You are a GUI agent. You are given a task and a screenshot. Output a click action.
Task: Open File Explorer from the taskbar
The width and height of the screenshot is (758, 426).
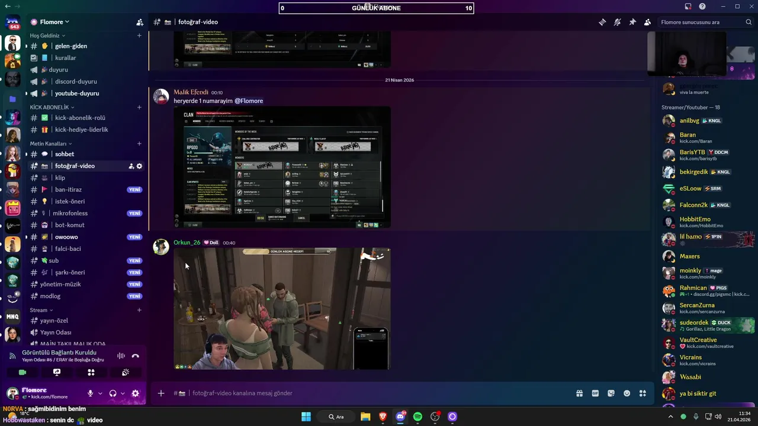(x=365, y=417)
